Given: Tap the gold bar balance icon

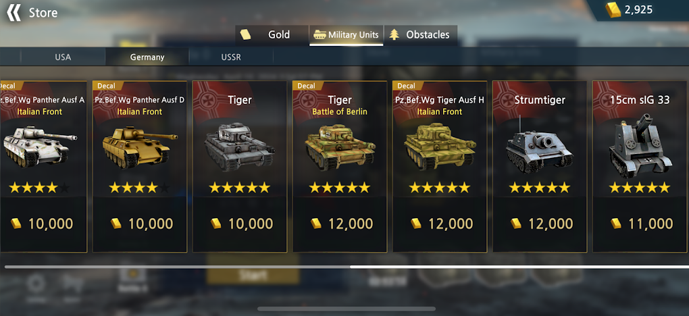Looking at the screenshot, I should click(613, 9).
